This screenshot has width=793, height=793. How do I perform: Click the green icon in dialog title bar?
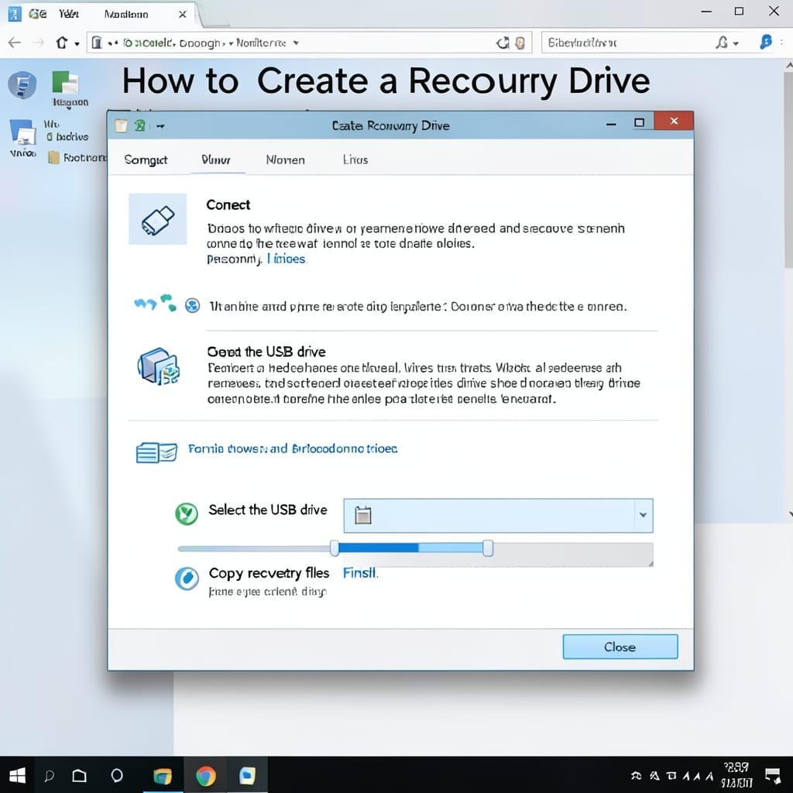pos(140,125)
